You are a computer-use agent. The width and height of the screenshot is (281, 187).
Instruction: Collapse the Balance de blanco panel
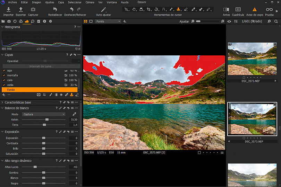click(x=2, y=108)
